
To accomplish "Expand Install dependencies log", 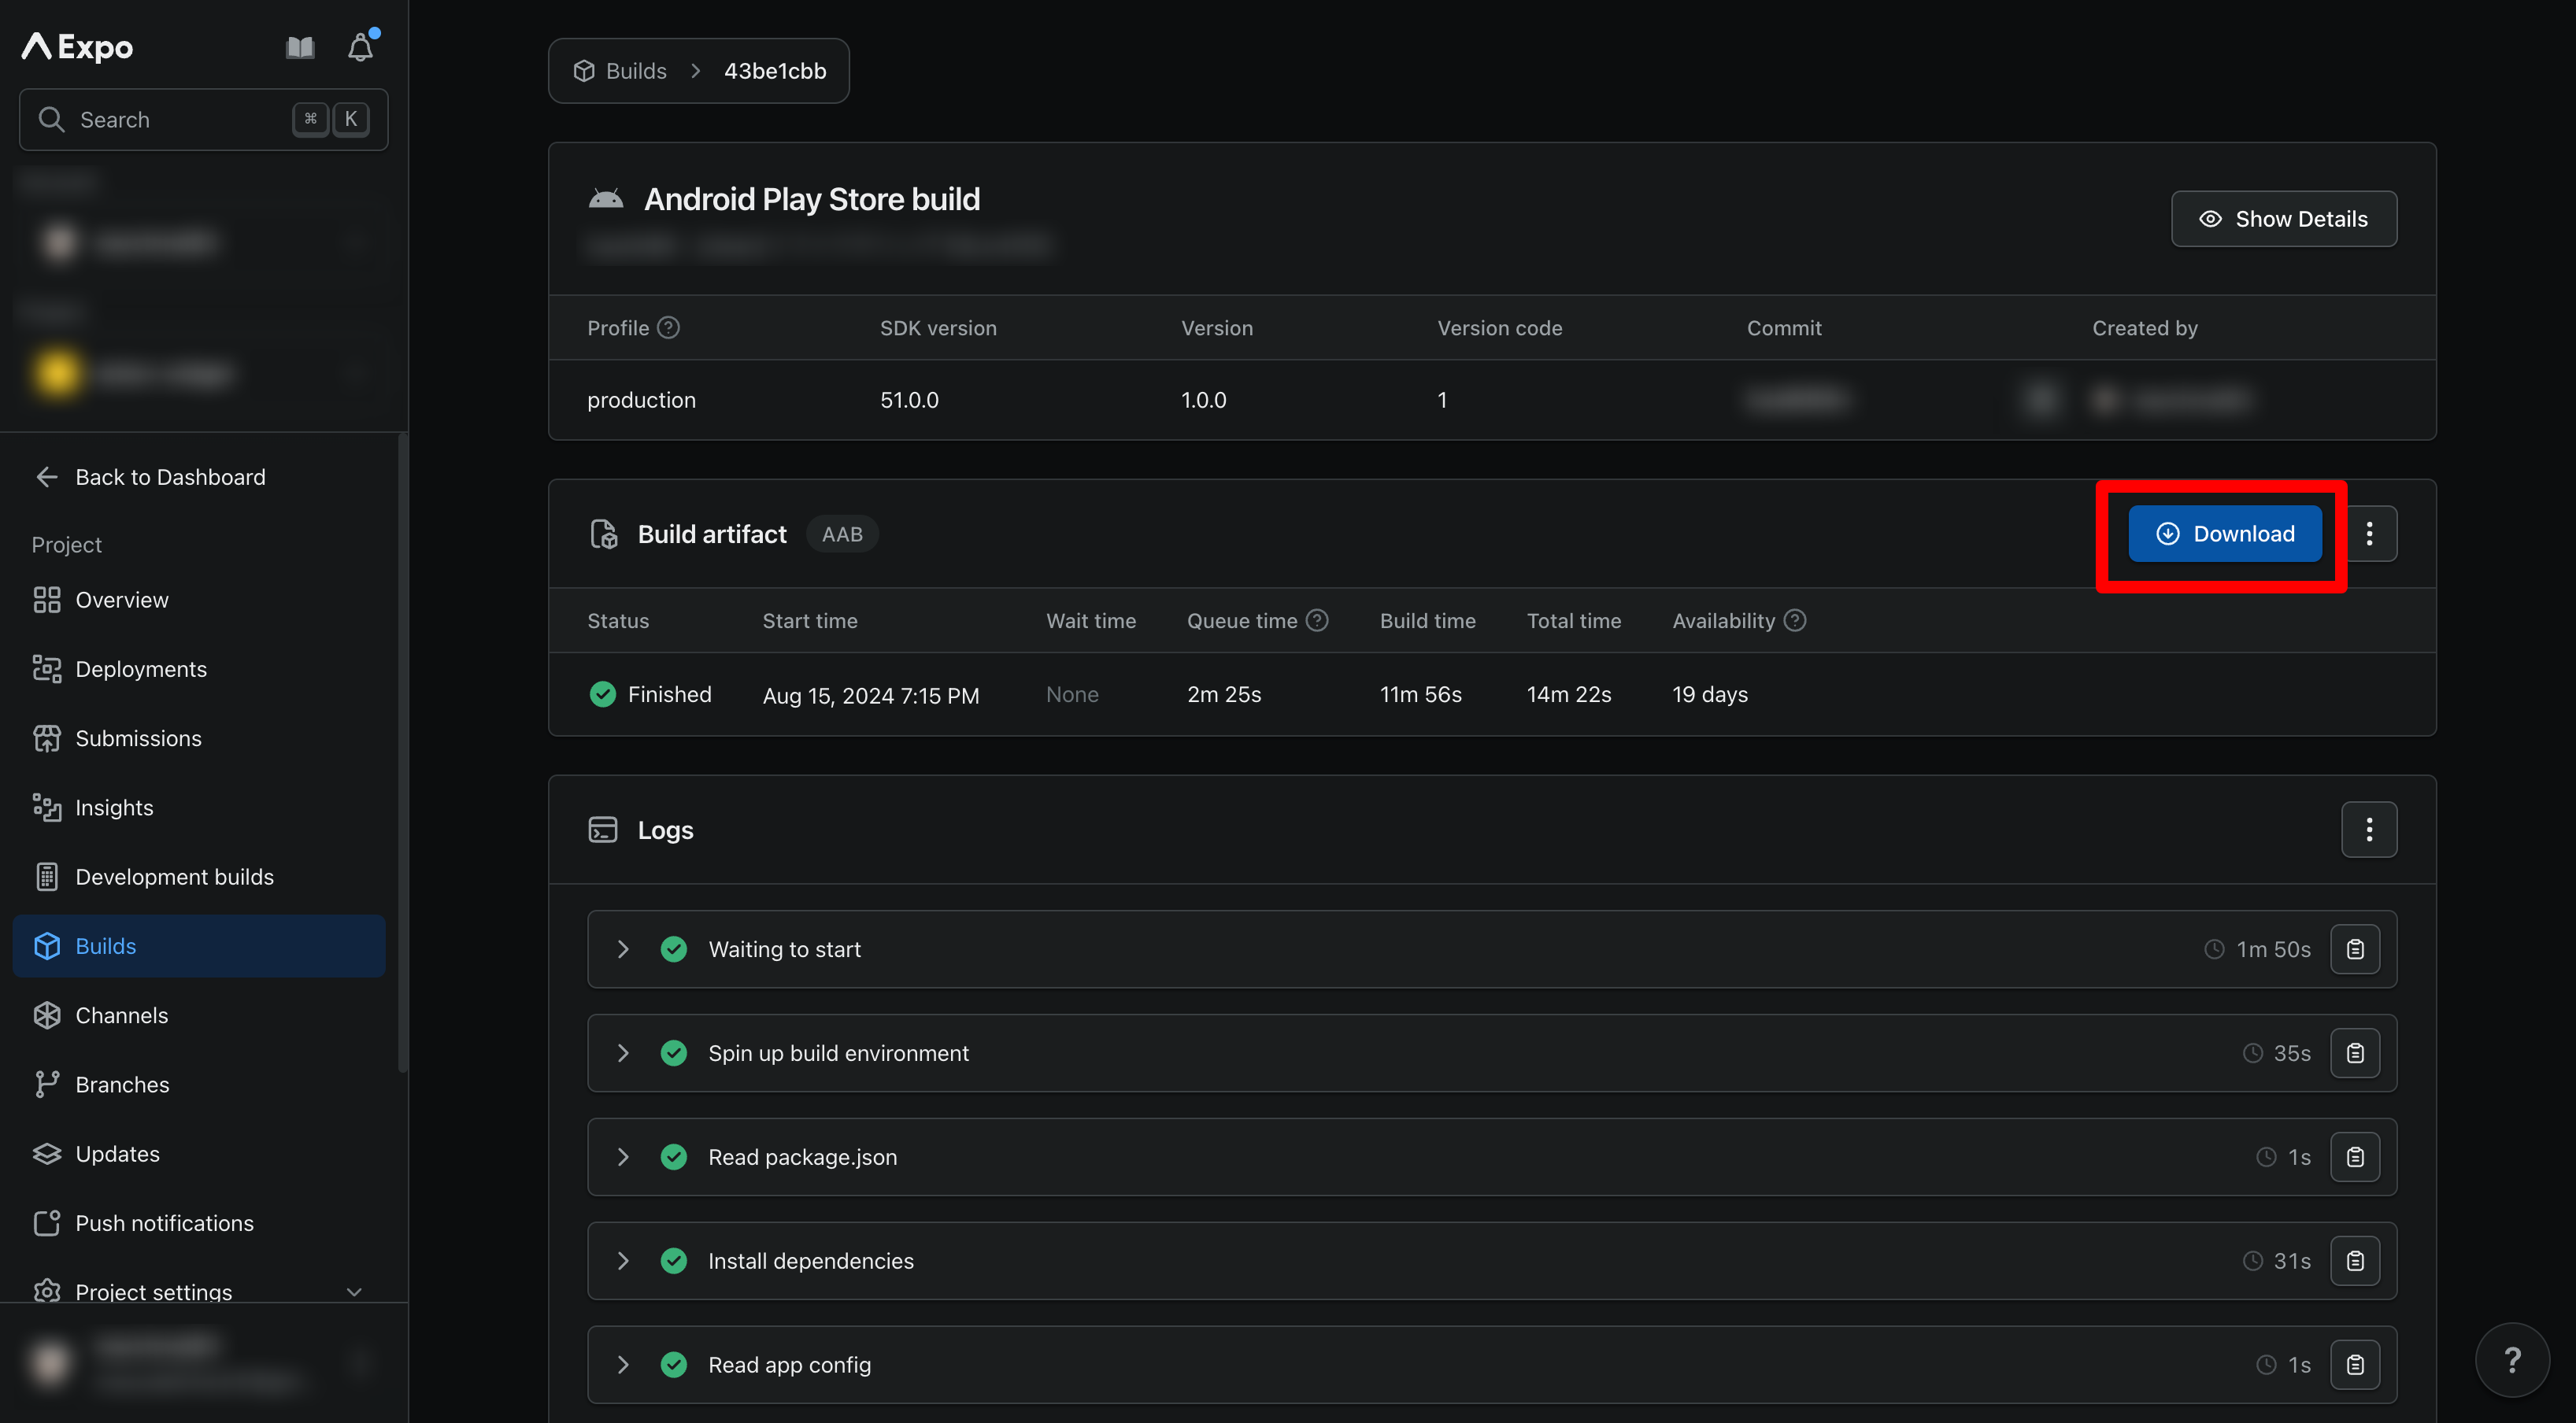I will (x=623, y=1261).
